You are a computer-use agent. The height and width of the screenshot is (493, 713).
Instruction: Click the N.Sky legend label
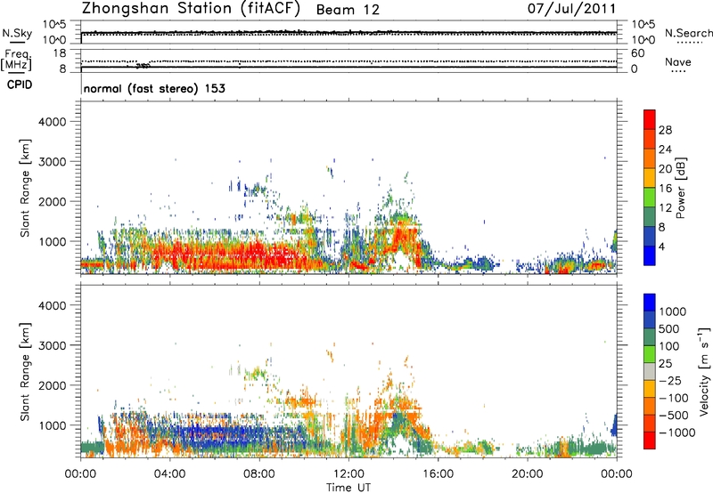click(17, 33)
